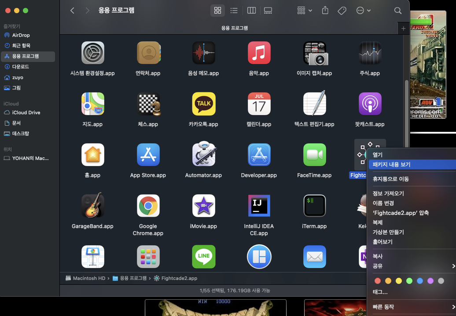Select the 음성 메모.app icon

pyautogui.click(x=203, y=53)
